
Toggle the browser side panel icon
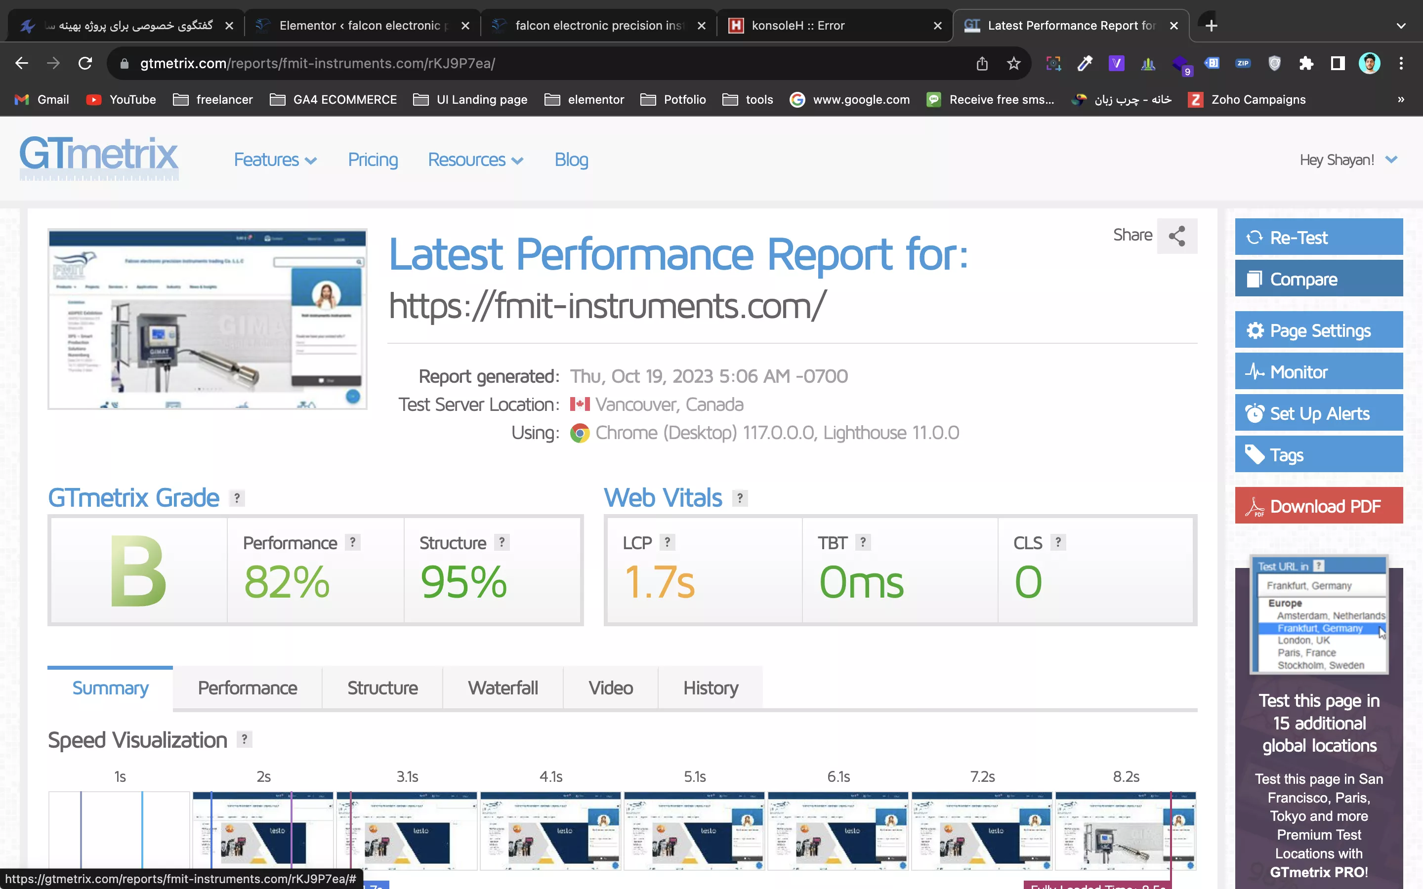coord(1338,64)
